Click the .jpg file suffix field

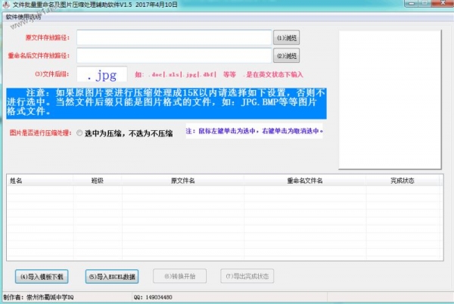(x=101, y=75)
